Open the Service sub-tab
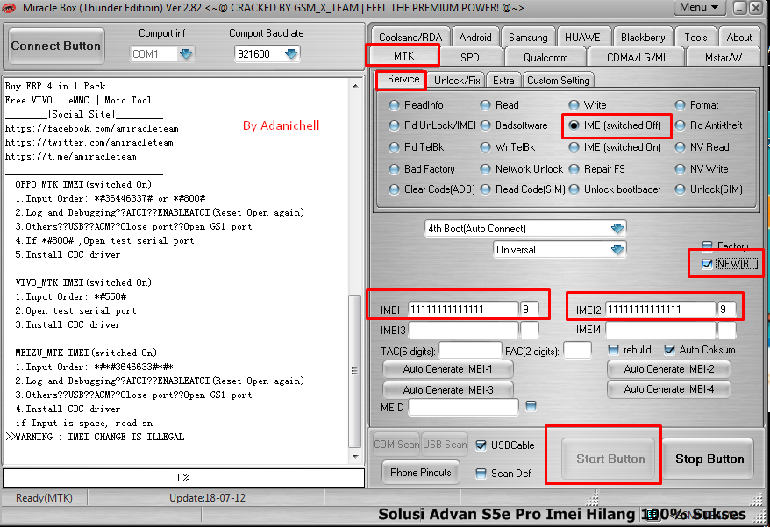770x527 pixels. point(403,79)
